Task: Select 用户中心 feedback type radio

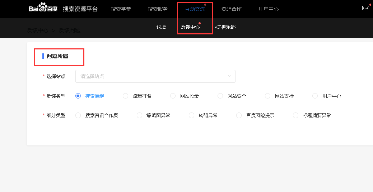Action: pyautogui.click(x=315, y=96)
